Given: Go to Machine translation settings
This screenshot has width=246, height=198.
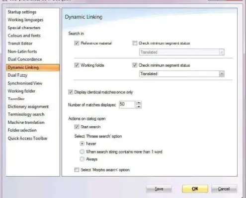Looking at the screenshot, I should pos(26,122).
